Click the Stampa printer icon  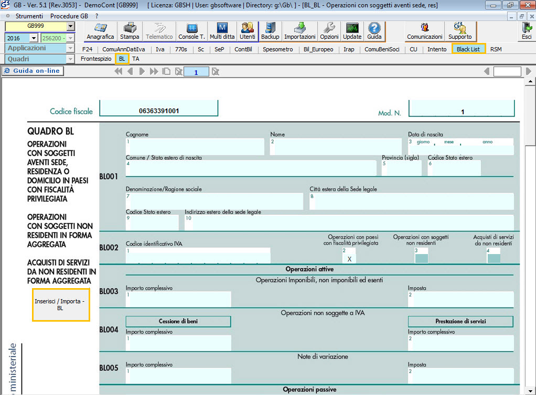click(x=130, y=31)
